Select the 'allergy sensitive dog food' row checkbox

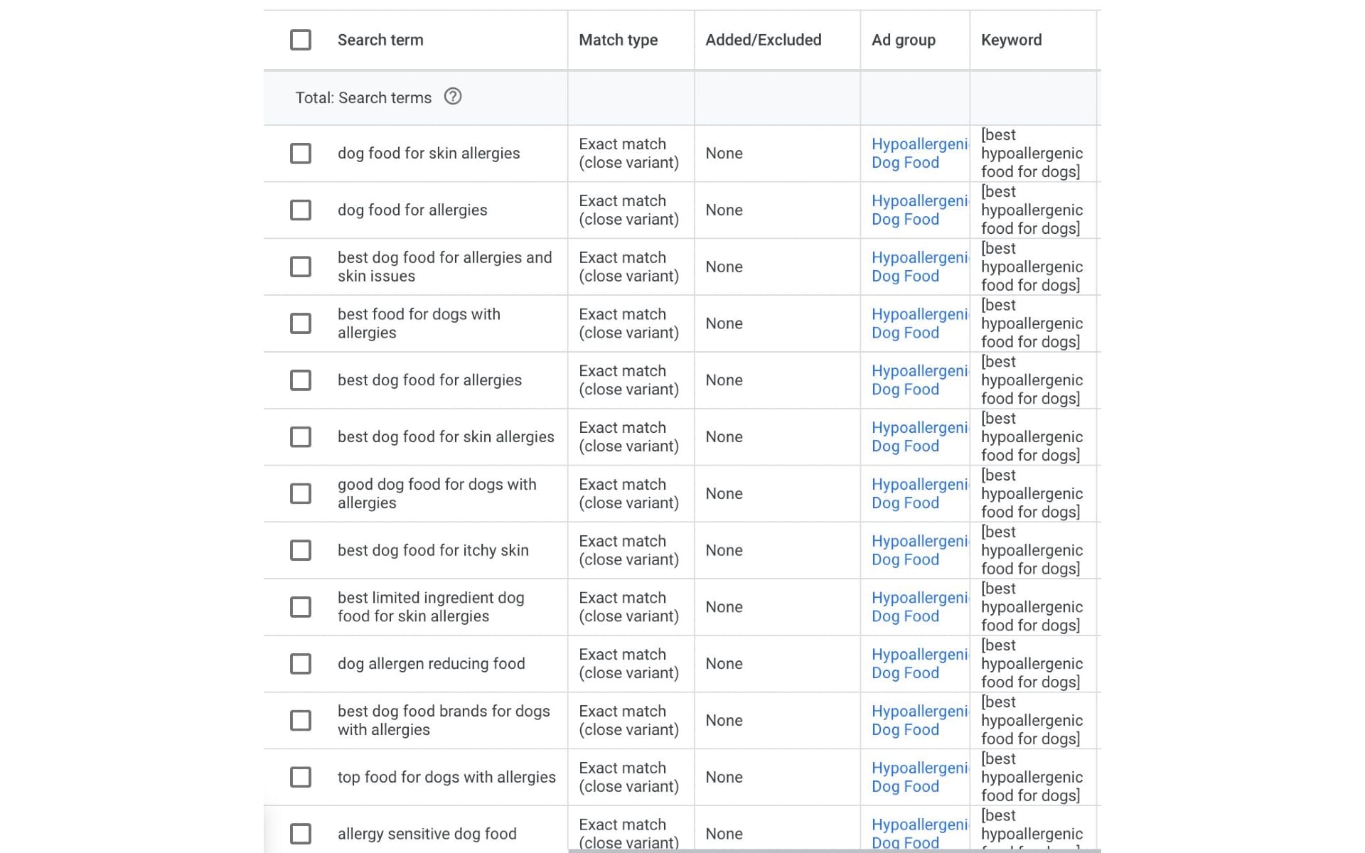(x=301, y=832)
